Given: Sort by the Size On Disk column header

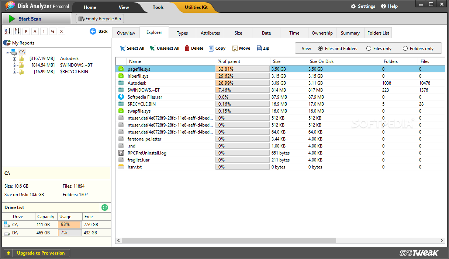Looking at the screenshot, I should coord(344,61).
